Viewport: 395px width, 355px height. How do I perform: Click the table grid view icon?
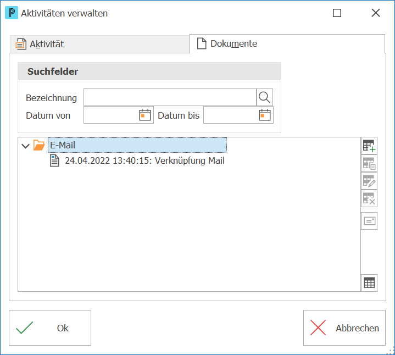click(369, 282)
